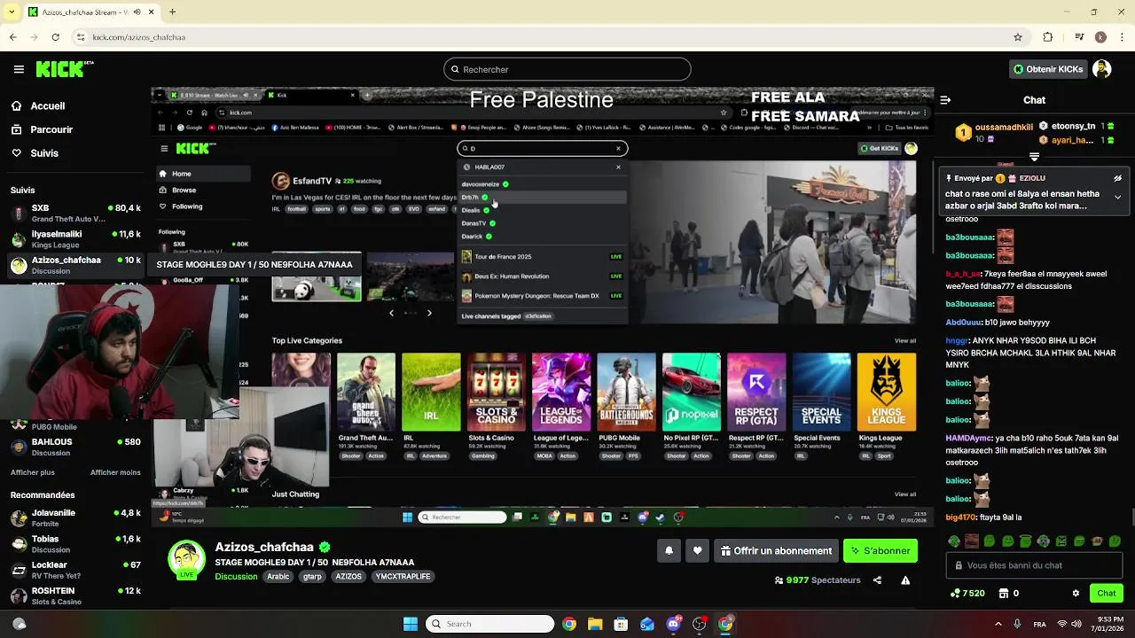Image resolution: width=1135 pixels, height=638 pixels.
Task: Click Offrir un abonnement button
Action: coord(777,551)
